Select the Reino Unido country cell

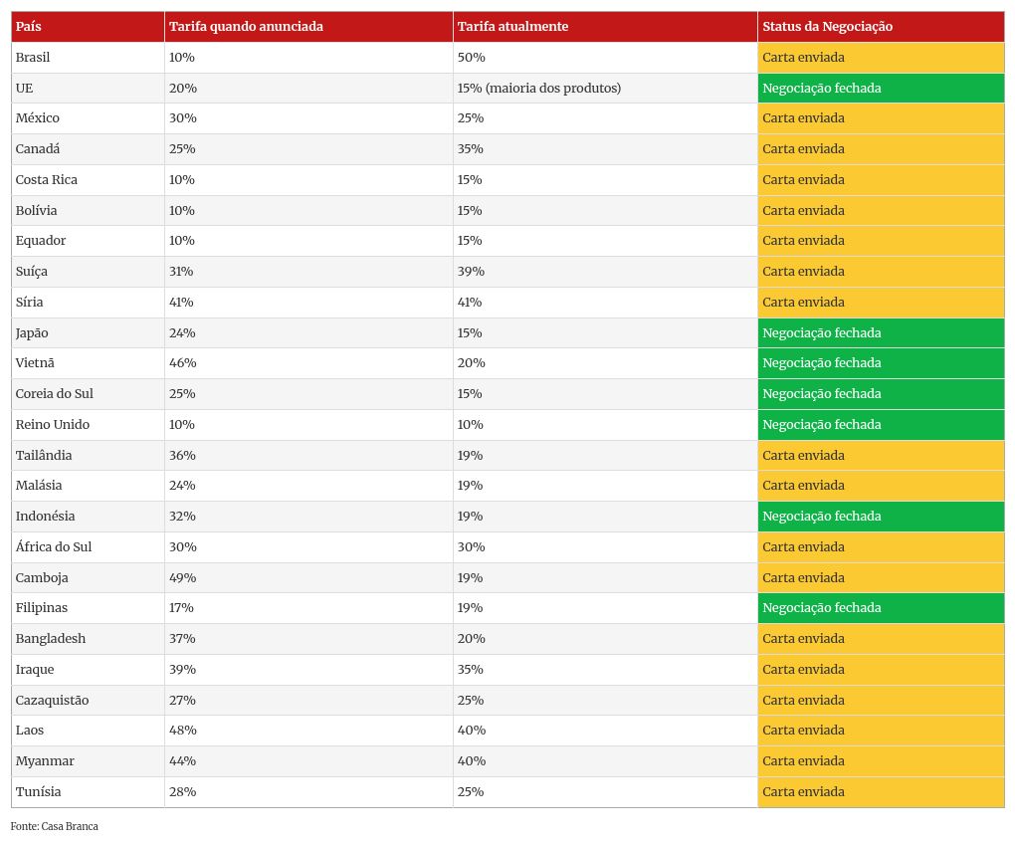coord(53,425)
